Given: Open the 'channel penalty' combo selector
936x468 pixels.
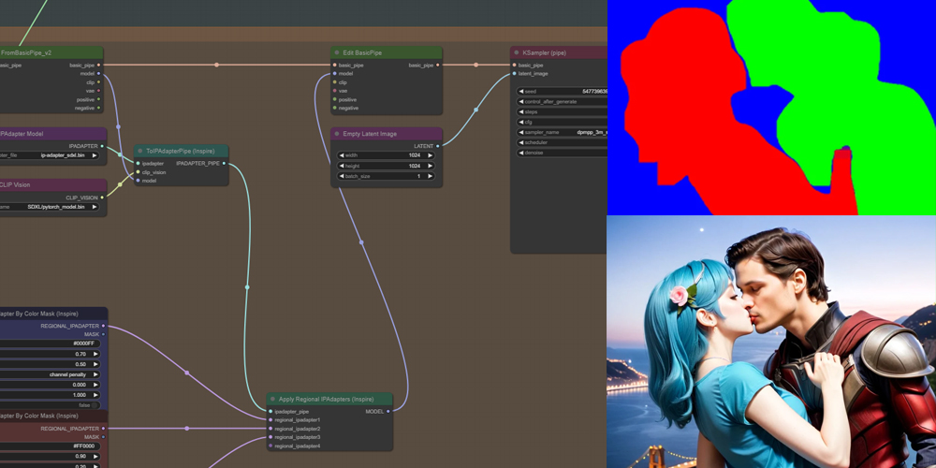Looking at the screenshot, I should coord(51,375).
